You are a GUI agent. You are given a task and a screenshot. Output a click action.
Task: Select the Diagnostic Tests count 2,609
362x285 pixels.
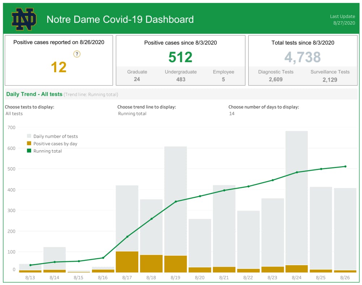pos(275,79)
